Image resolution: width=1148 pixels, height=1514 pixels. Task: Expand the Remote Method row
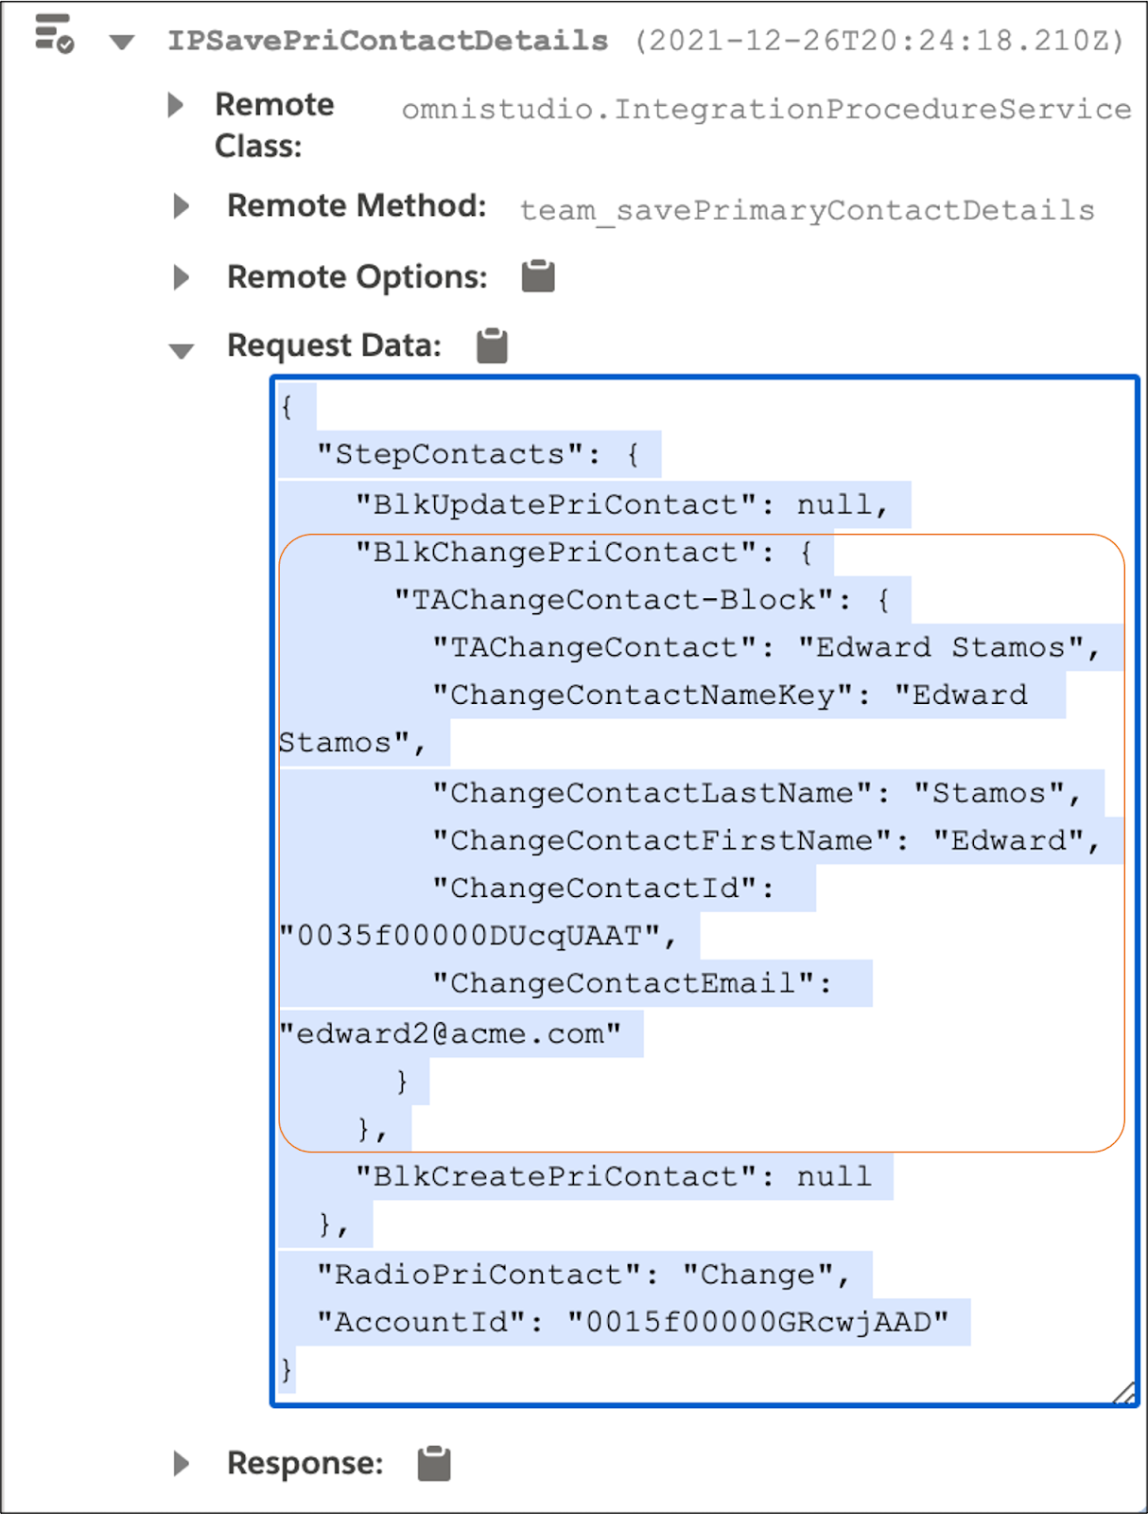point(181,205)
